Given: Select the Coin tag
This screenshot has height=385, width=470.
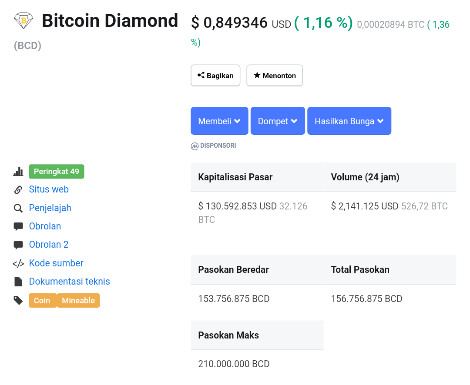Looking at the screenshot, I should [x=43, y=301].
